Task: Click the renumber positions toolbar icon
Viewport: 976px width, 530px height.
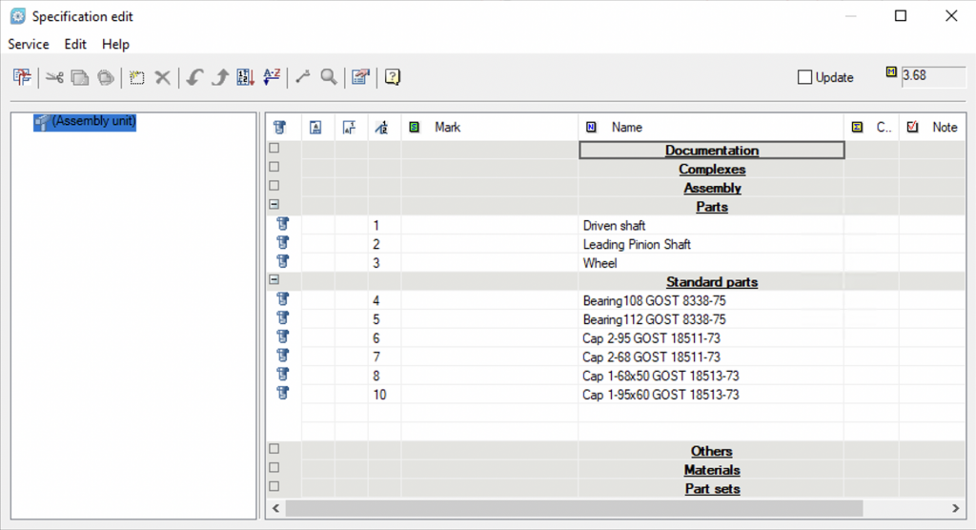Action: tap(245, 77)
